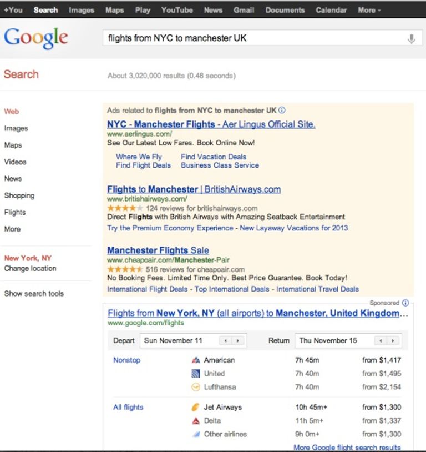Move Return date to next day
The height and width of the screenshot is (452, 426).
point(393,341)
